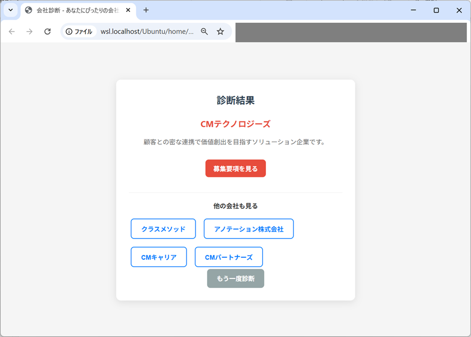
Task: Click the 募集要項を見る red button
Action: click(235, 168)
